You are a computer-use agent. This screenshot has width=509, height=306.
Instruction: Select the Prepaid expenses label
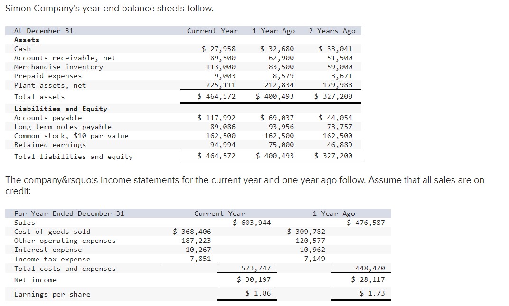click(48, 75)
